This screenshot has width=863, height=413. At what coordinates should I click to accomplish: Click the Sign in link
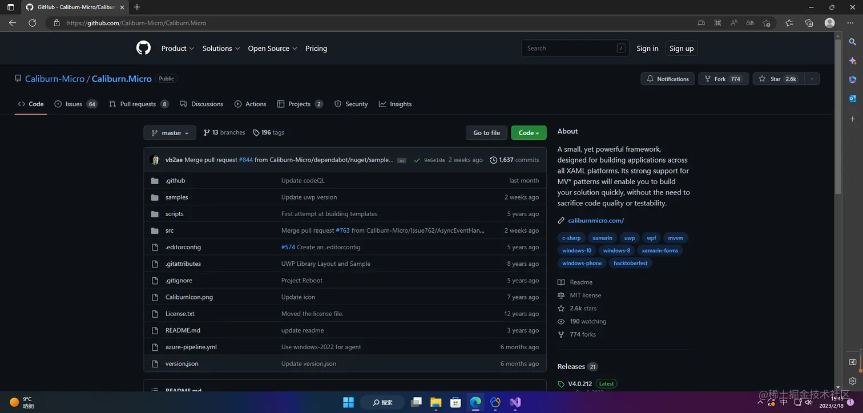pyautogui.click(x=647, y=48)
